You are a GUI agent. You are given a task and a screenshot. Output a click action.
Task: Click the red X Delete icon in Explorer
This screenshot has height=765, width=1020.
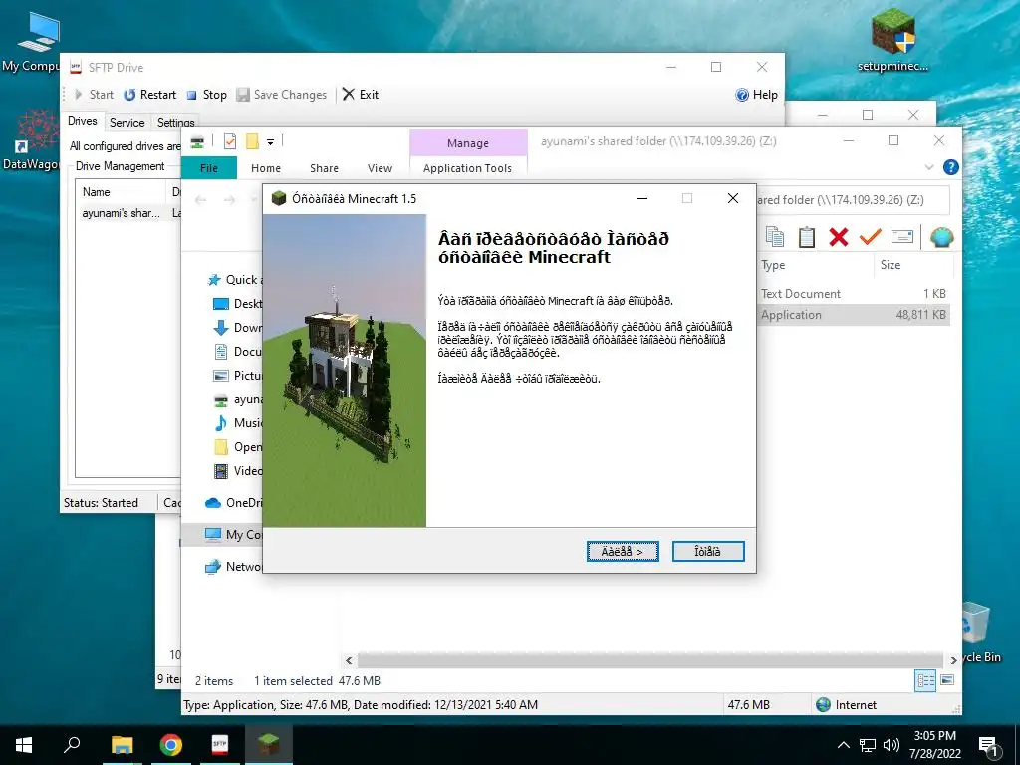(x=839, y=237)
